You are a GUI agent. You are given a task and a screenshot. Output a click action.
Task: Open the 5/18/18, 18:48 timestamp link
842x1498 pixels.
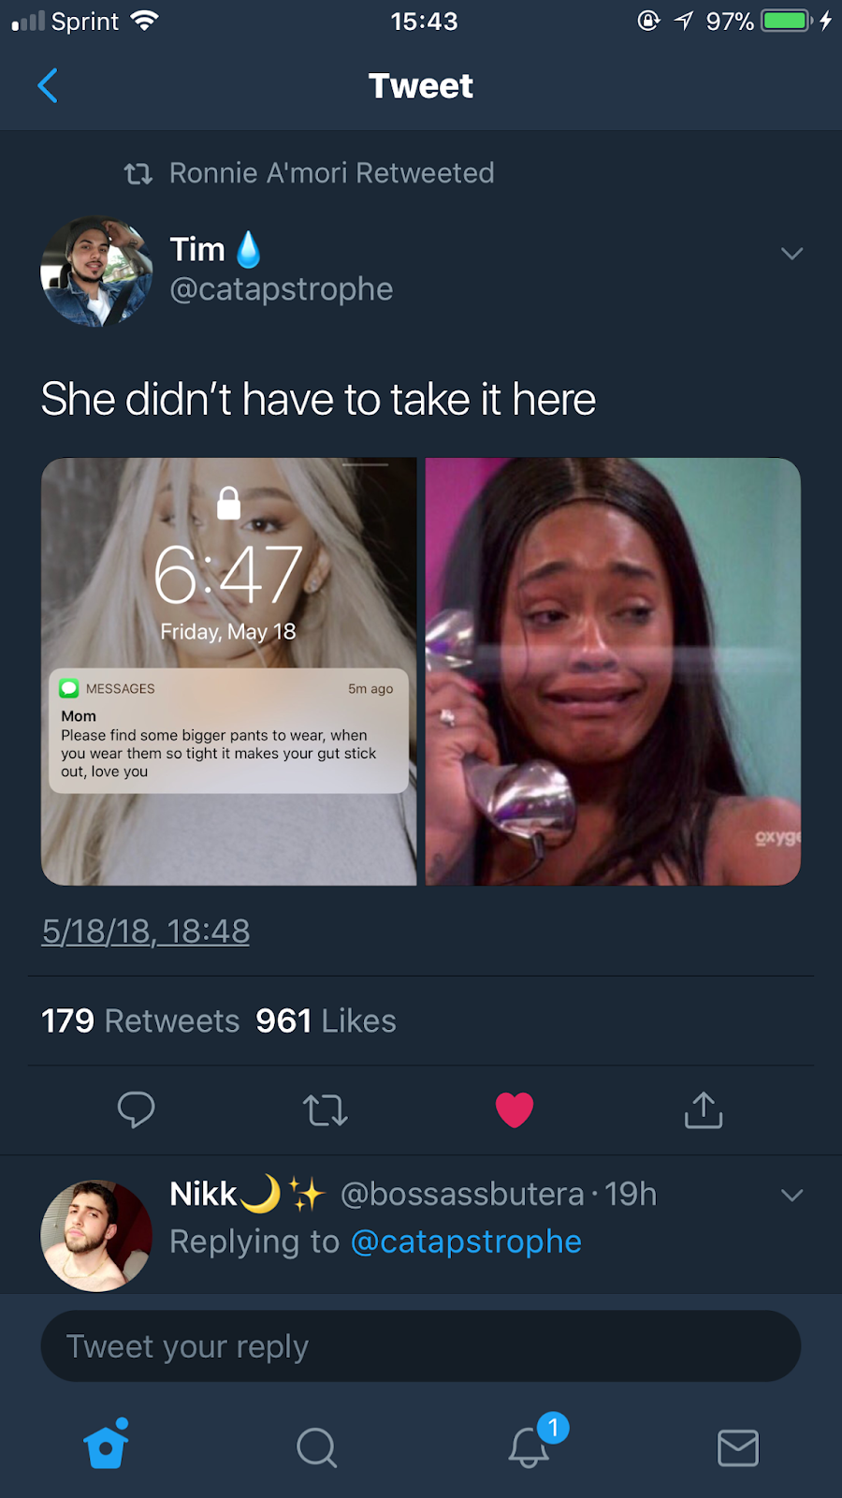pos(146,931)
